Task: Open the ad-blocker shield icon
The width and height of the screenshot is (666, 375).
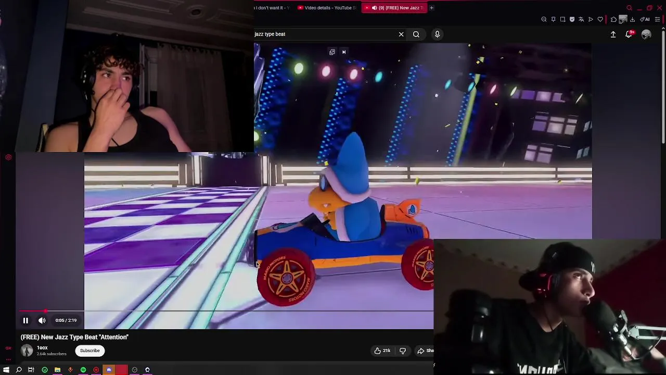Action: click(x=572, y=20)
